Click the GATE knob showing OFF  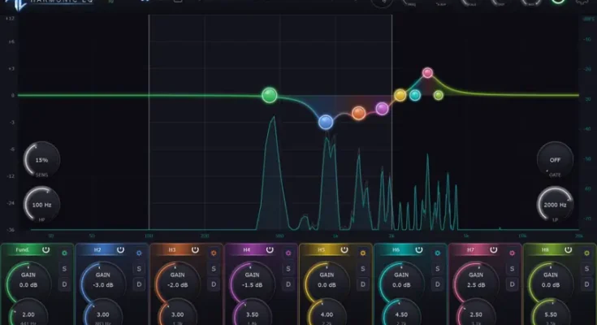[555, 159]
